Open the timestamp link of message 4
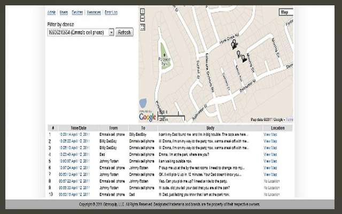 pyautogui.click(x=75, y=154)
